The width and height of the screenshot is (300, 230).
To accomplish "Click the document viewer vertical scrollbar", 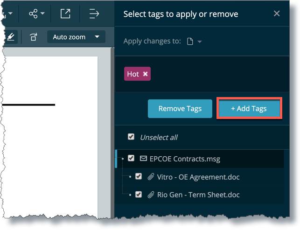I will pyautogui.click(x=112, y=132).
